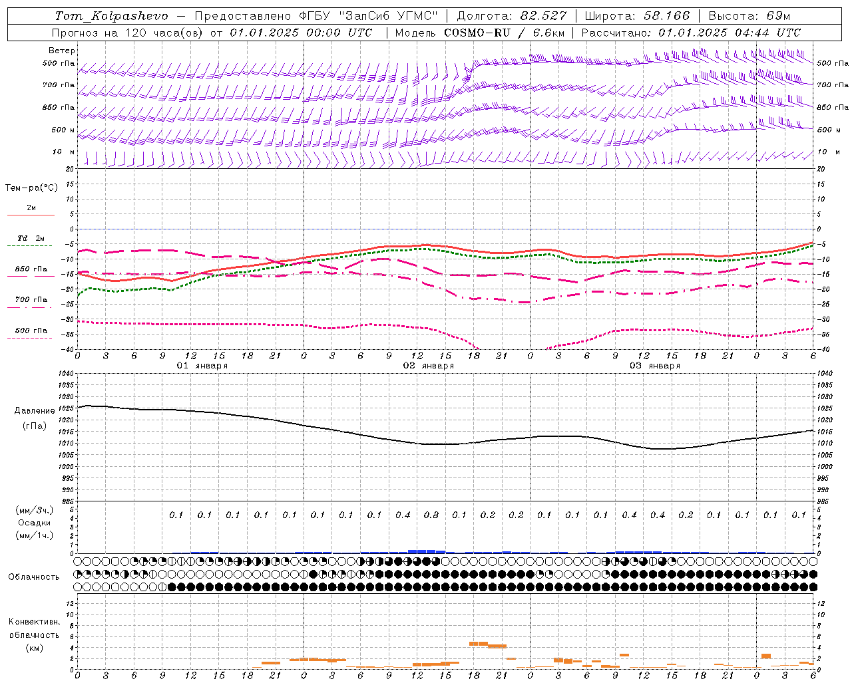This screenshot has height=681, width=852.
Task: Click the date label 01 января
Action: [202, 366]
